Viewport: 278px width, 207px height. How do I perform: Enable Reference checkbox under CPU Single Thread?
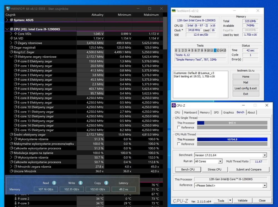[x=178, y=127]
